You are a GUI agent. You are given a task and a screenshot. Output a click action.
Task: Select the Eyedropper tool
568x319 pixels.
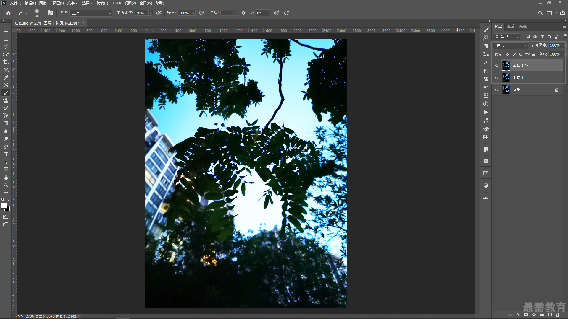tap(6, 77)
